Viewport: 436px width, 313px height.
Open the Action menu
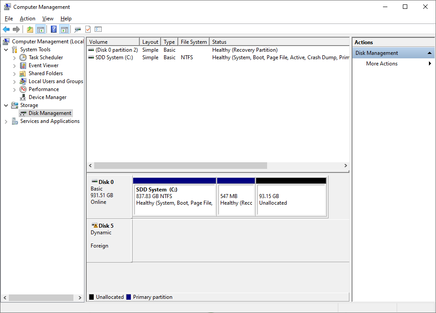tap(27, 19)
